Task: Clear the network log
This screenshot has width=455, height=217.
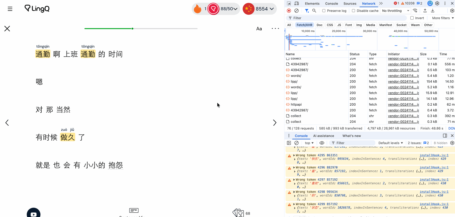Action: tap(296, 11)
